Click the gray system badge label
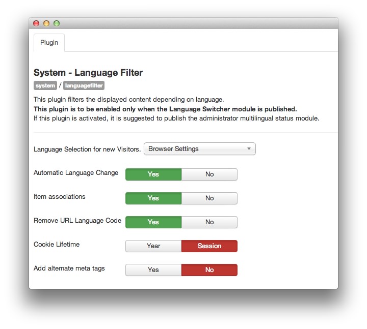The image size is (367, 329). (x=45, y=86)
